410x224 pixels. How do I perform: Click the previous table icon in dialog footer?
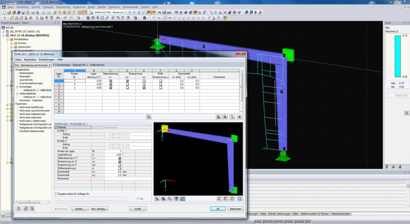click(25, 208)
